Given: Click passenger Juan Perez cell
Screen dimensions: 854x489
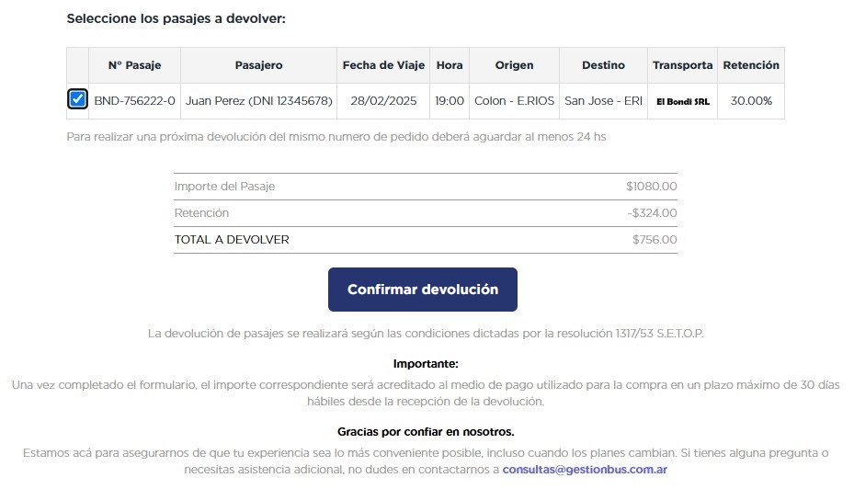Looking at the screenshot, I should pyautogui.click(x=258, y=101).
